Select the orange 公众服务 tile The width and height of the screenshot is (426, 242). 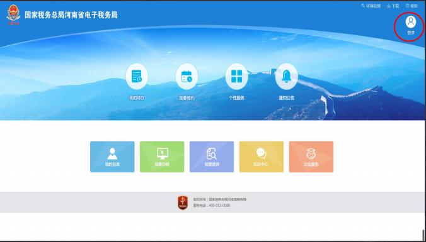click(311, 157)
